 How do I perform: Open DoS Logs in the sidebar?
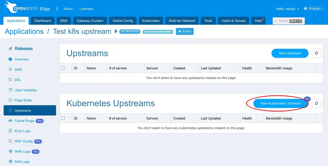pyautogui.click(x=22, y=162)
